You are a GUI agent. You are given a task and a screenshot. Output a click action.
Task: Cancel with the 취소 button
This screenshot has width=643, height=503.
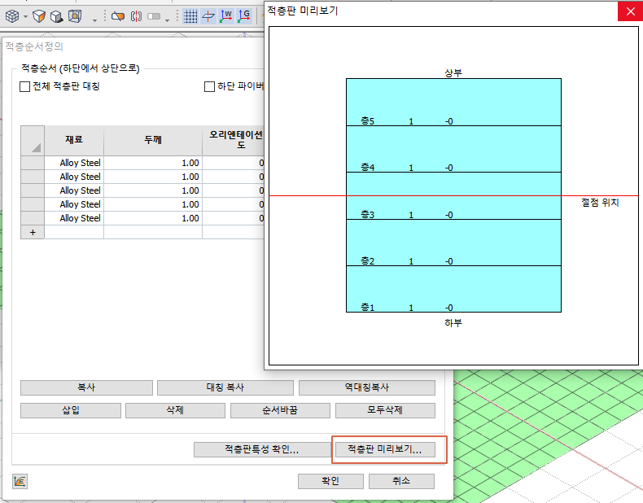401,481
